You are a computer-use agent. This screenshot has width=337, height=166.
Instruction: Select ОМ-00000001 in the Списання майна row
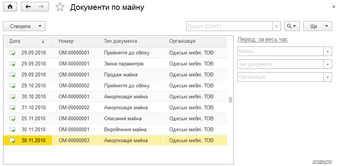click(x=75, y=118)
